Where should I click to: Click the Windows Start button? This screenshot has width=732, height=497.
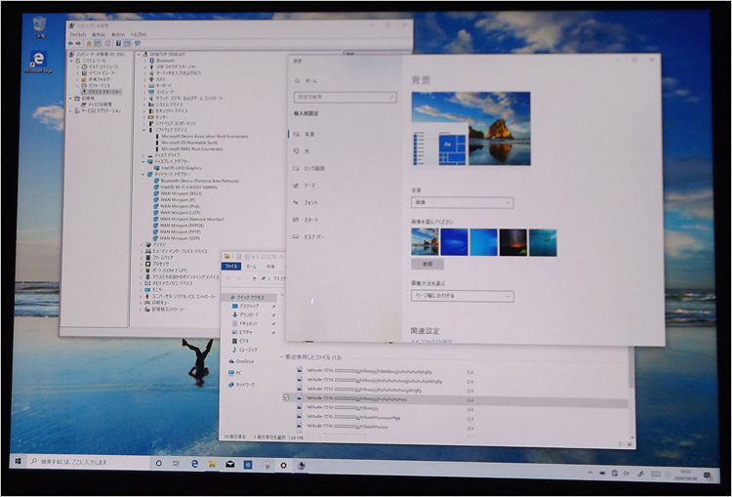coord(18,460)
